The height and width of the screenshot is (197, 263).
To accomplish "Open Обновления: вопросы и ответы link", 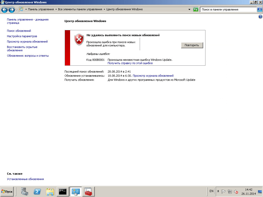I will [x=28, y=56].
